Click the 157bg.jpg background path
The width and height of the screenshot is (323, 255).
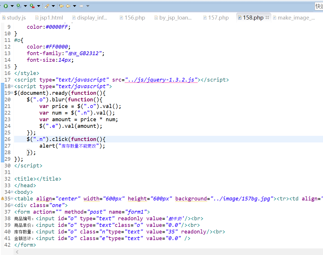(242, 199)
